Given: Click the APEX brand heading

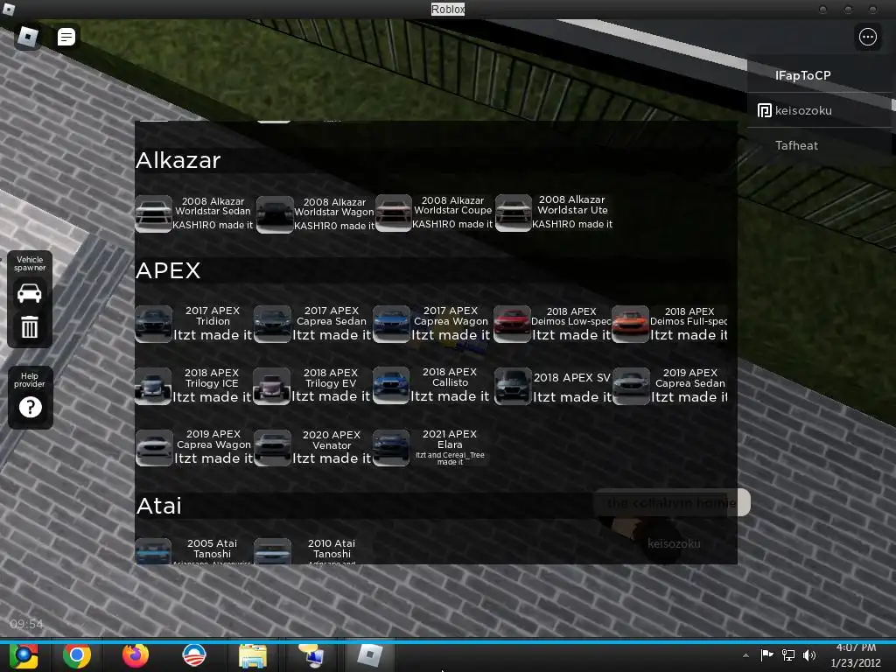Looking at the screenshot, I should click(x=168, y=271).
